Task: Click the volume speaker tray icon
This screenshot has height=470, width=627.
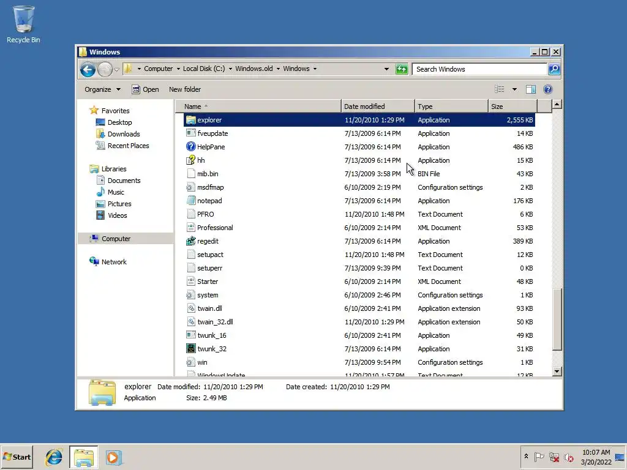Action: [x=569, y=457]
